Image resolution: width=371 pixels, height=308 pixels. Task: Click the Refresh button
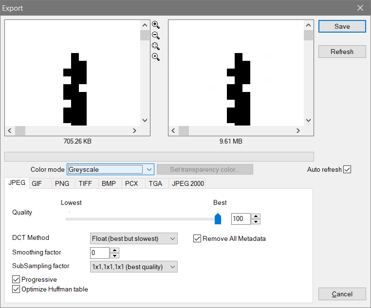[x=342, y=52]
